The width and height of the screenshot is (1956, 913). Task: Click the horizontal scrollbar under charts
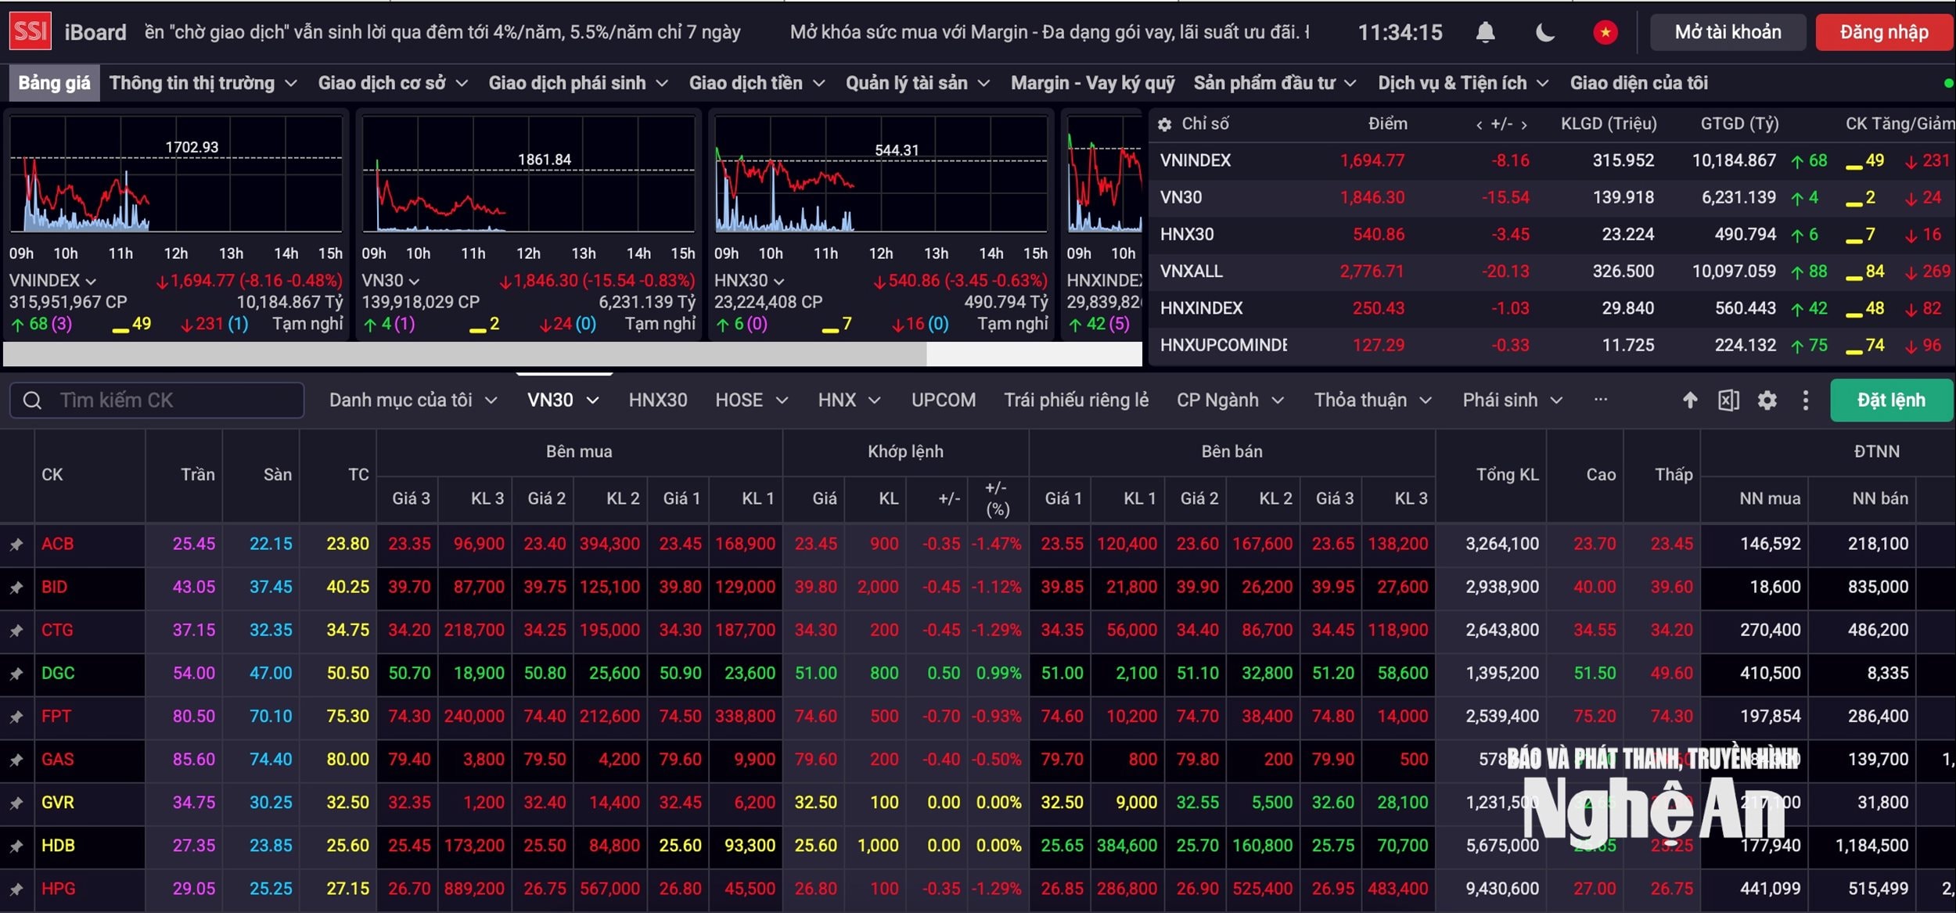click(x=465, y=354)
